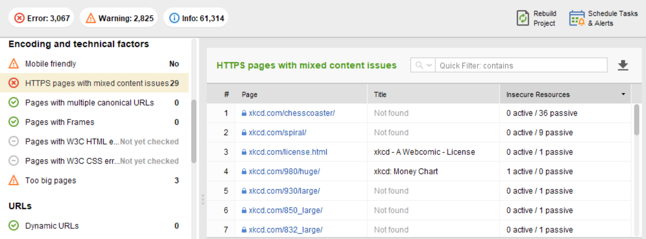Click the Page column header
Screen dimensions: 646x239
coord(301,94)
